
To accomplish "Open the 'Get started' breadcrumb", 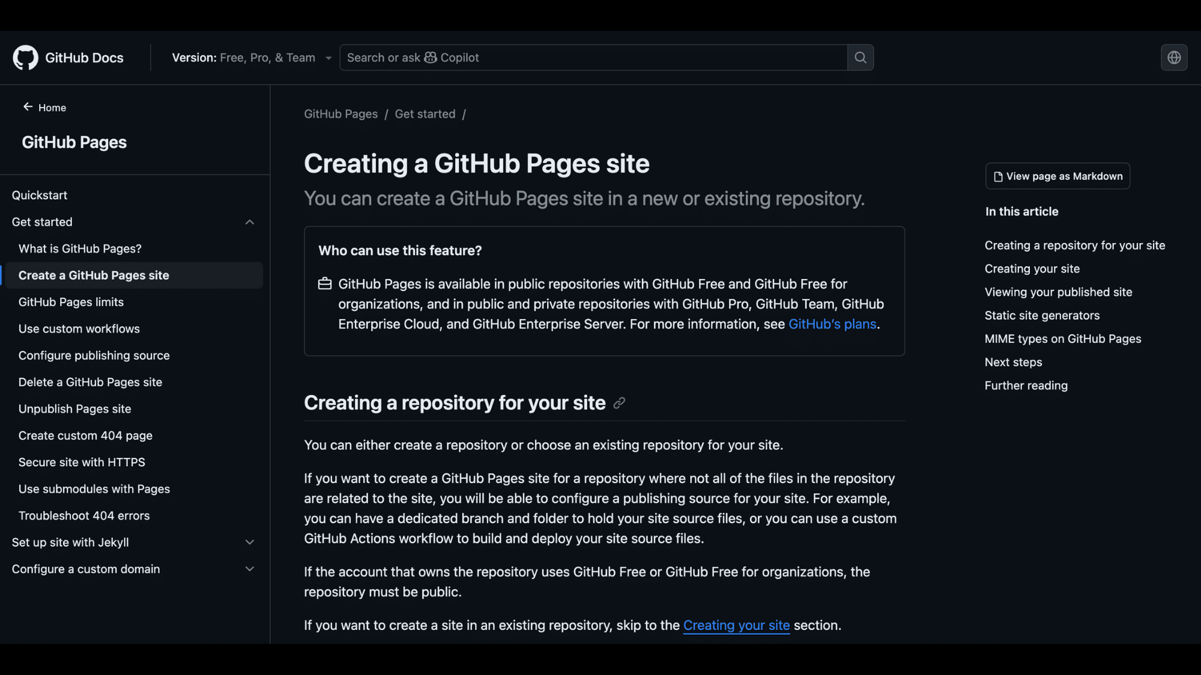I will 425,113.
